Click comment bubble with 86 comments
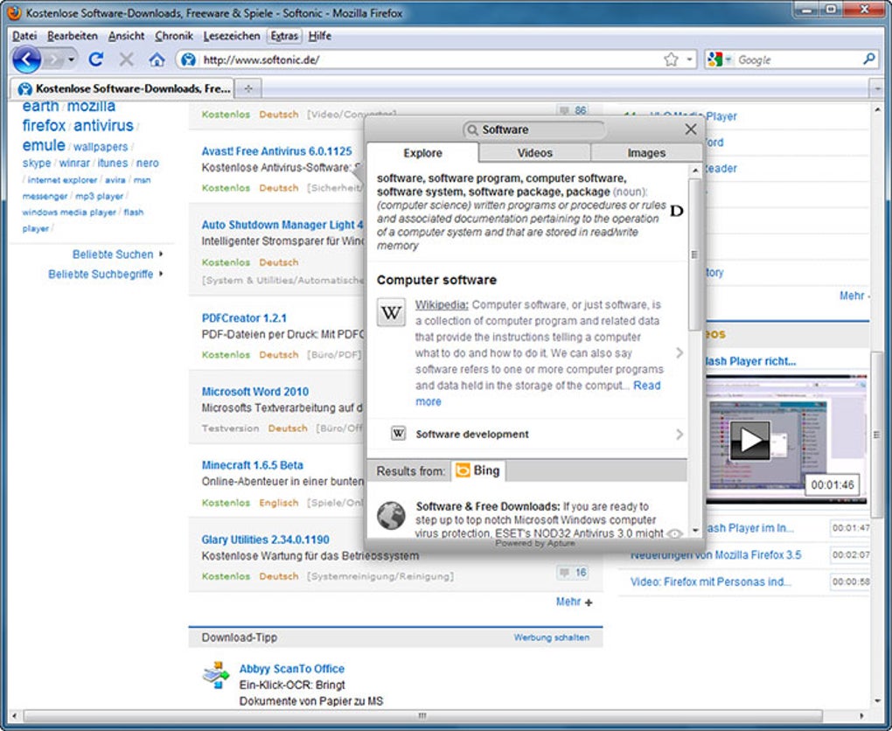 tap(572, 110)
